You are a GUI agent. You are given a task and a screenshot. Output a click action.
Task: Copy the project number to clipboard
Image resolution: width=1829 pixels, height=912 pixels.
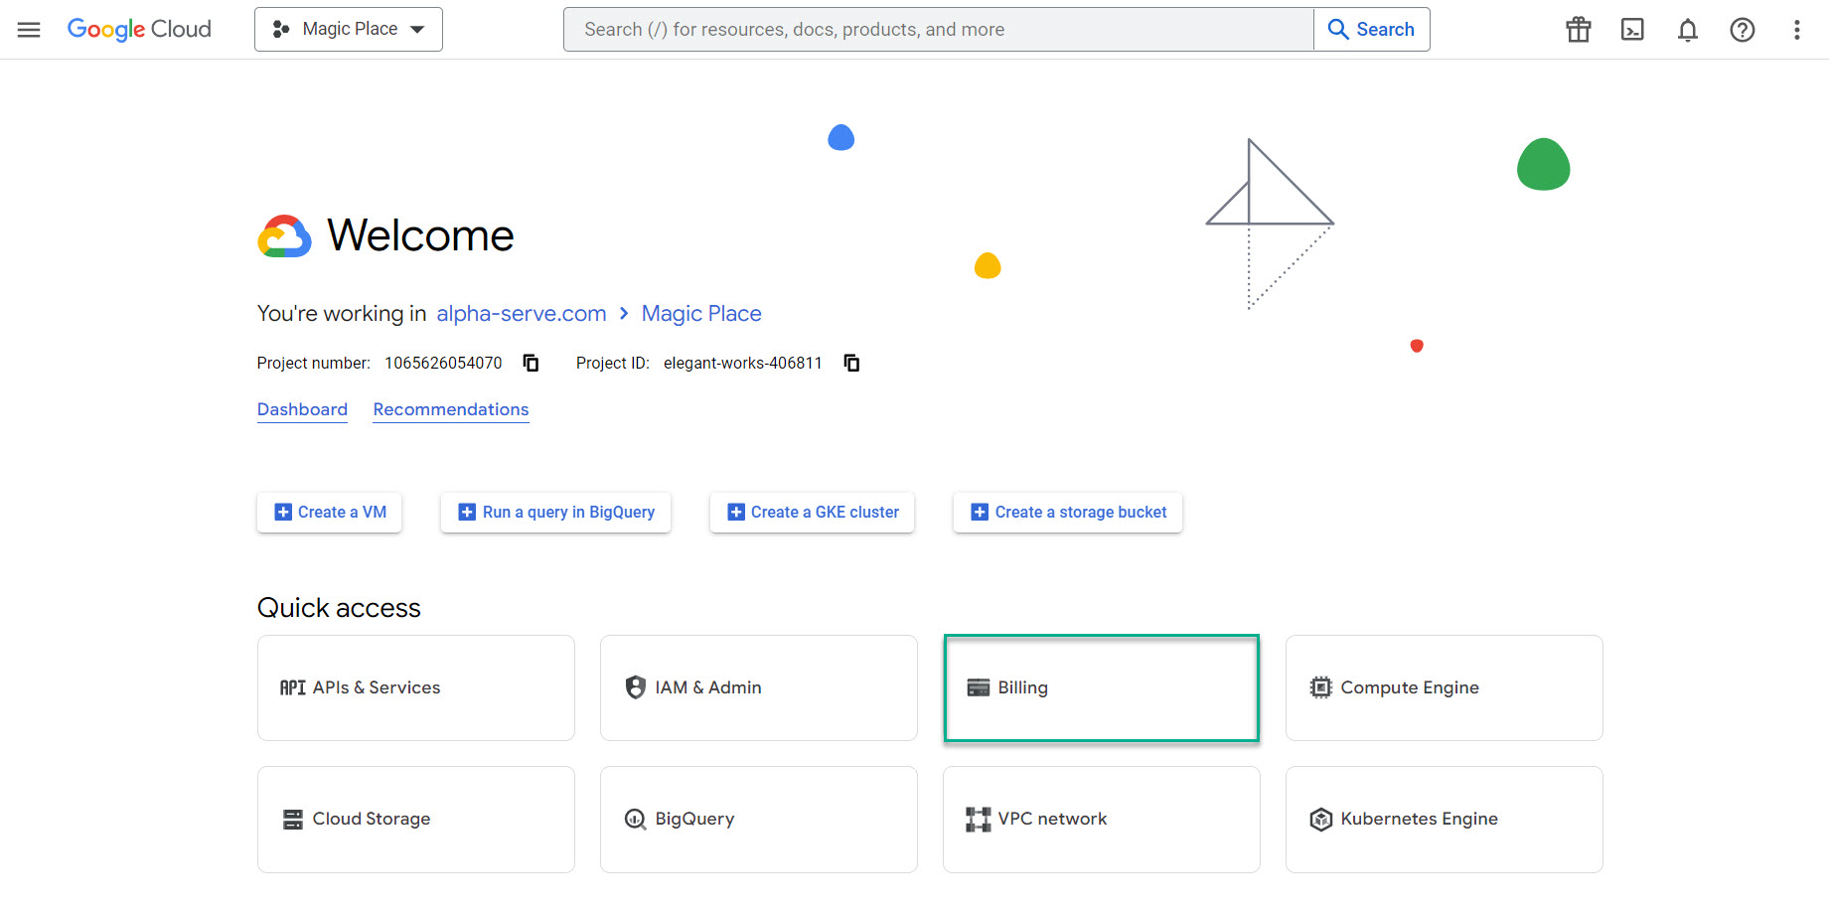[x=532, y=363]
